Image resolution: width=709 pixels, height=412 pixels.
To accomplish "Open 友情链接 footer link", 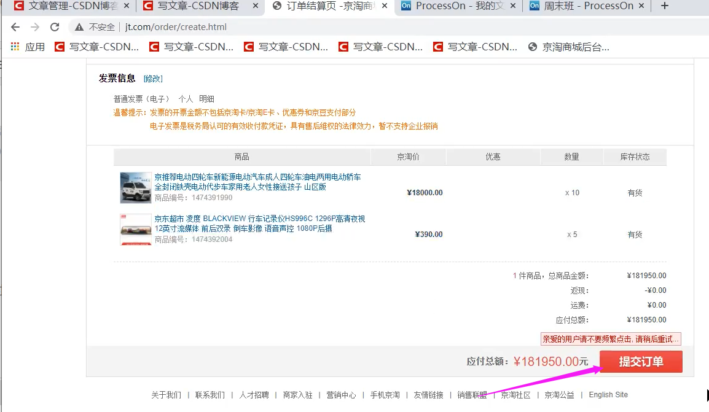I will (x=428, y=395).
